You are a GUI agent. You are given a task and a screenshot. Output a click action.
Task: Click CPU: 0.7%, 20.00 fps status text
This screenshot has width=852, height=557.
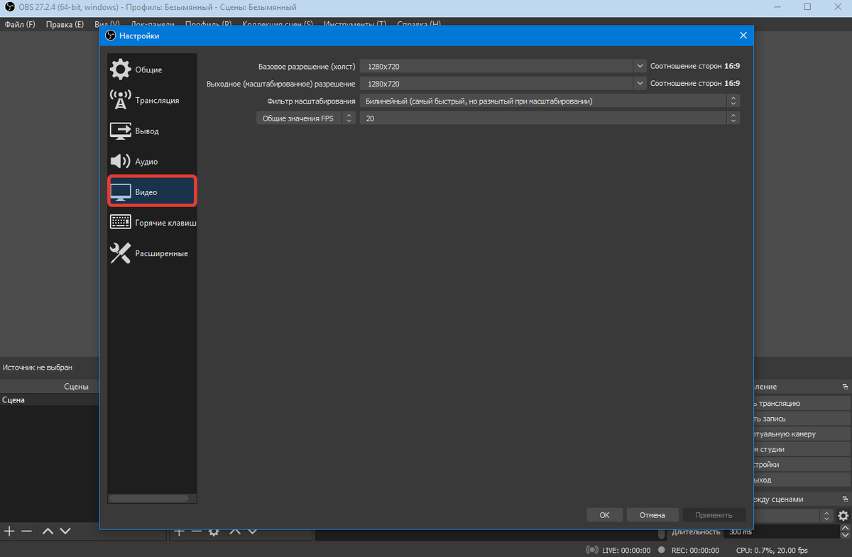[x=772, y=550]
